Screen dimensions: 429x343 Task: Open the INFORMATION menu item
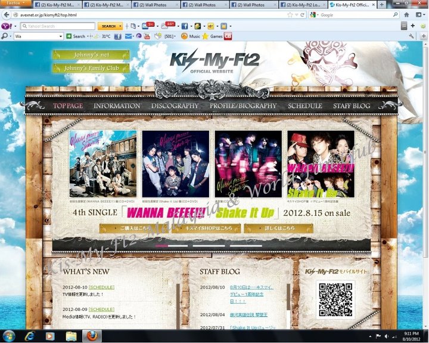[x=117, y=106]
